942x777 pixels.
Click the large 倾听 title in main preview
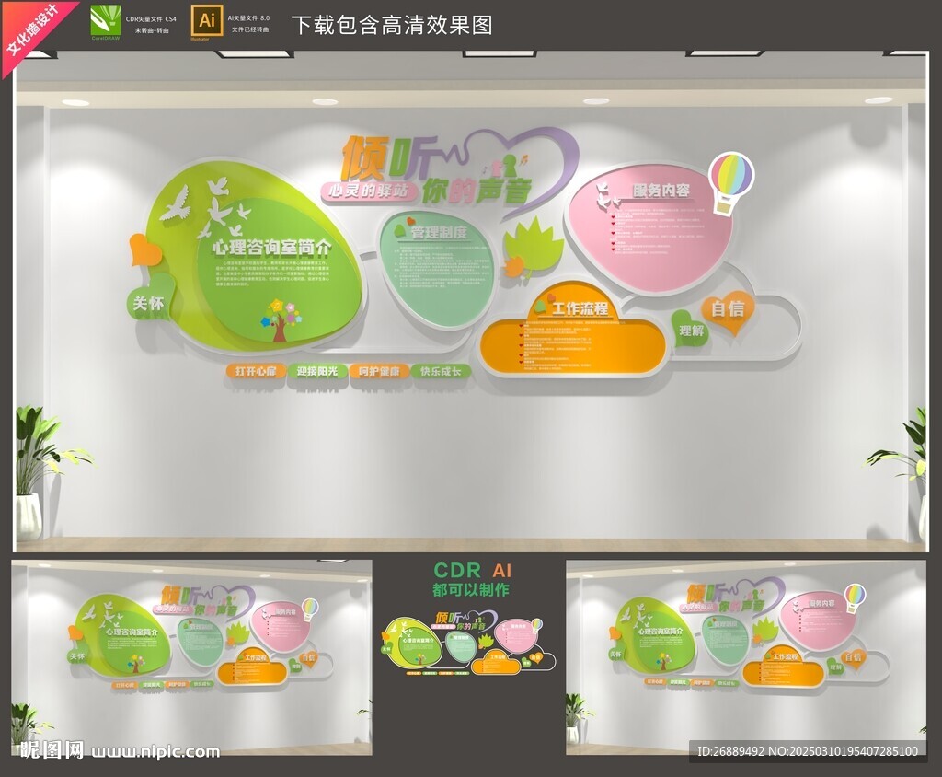coord(387,157)
